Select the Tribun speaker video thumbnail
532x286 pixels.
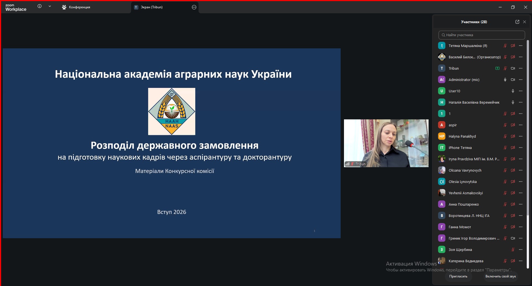(x=386, y=143)
